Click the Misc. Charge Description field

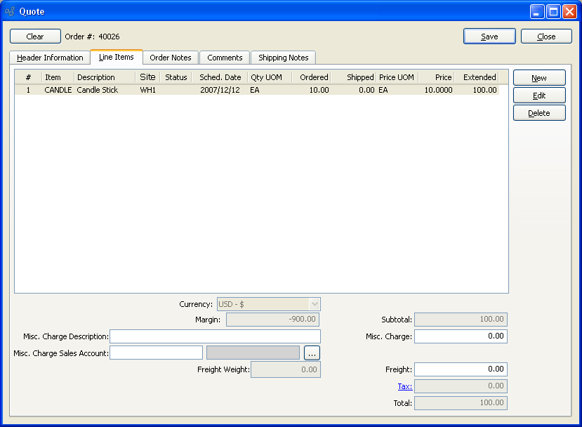point(215,336)
